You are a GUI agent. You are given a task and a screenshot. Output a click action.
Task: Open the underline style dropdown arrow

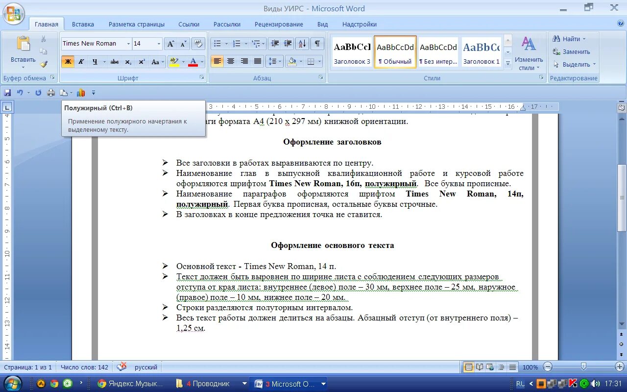coord(104,62)
